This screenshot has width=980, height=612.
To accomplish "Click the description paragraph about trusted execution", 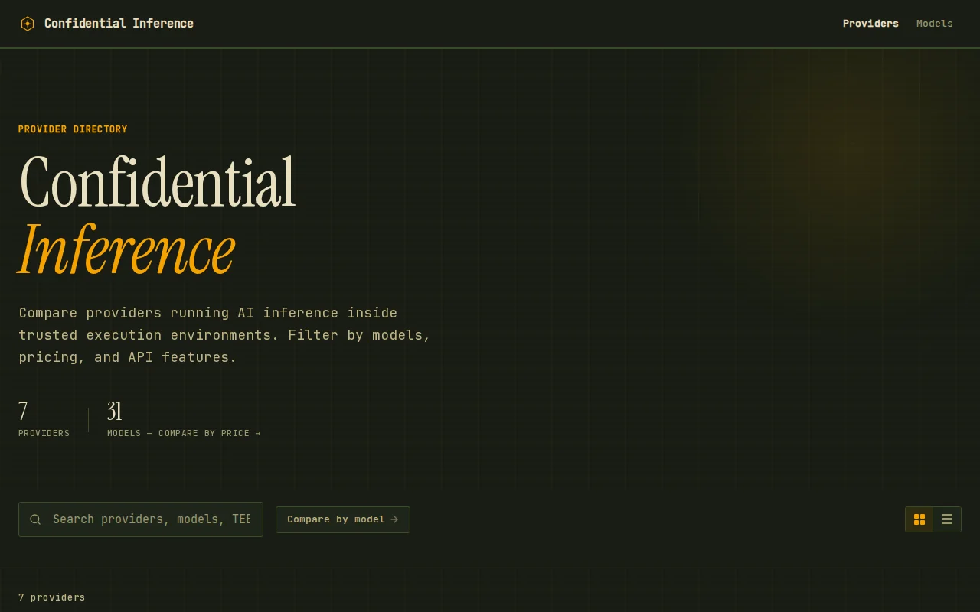I will [225, 335].
